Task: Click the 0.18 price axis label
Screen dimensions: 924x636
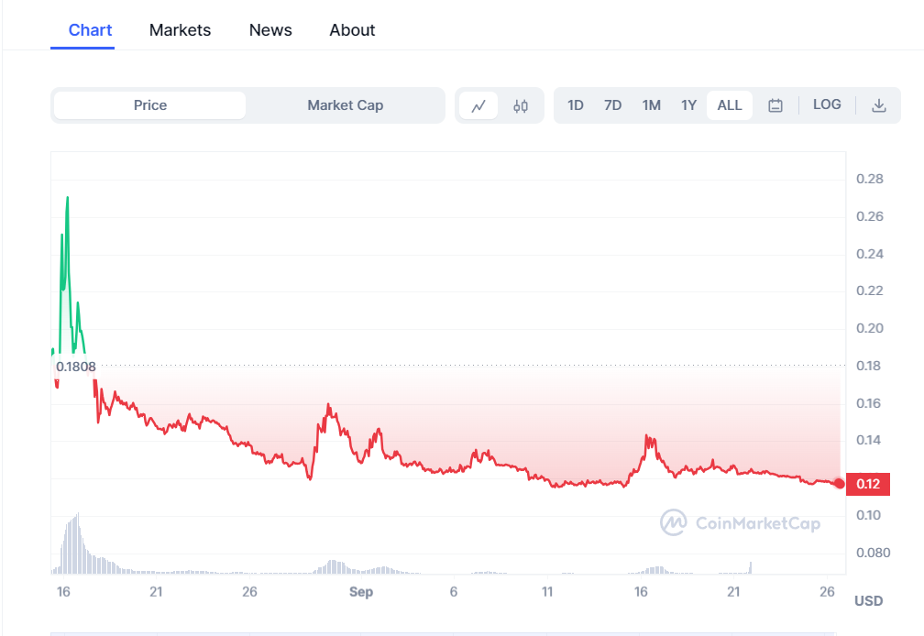Action: coord(869,366)
